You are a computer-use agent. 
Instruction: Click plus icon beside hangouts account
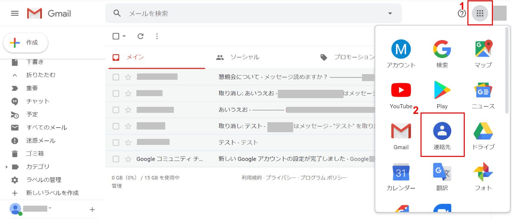[92, 210]
